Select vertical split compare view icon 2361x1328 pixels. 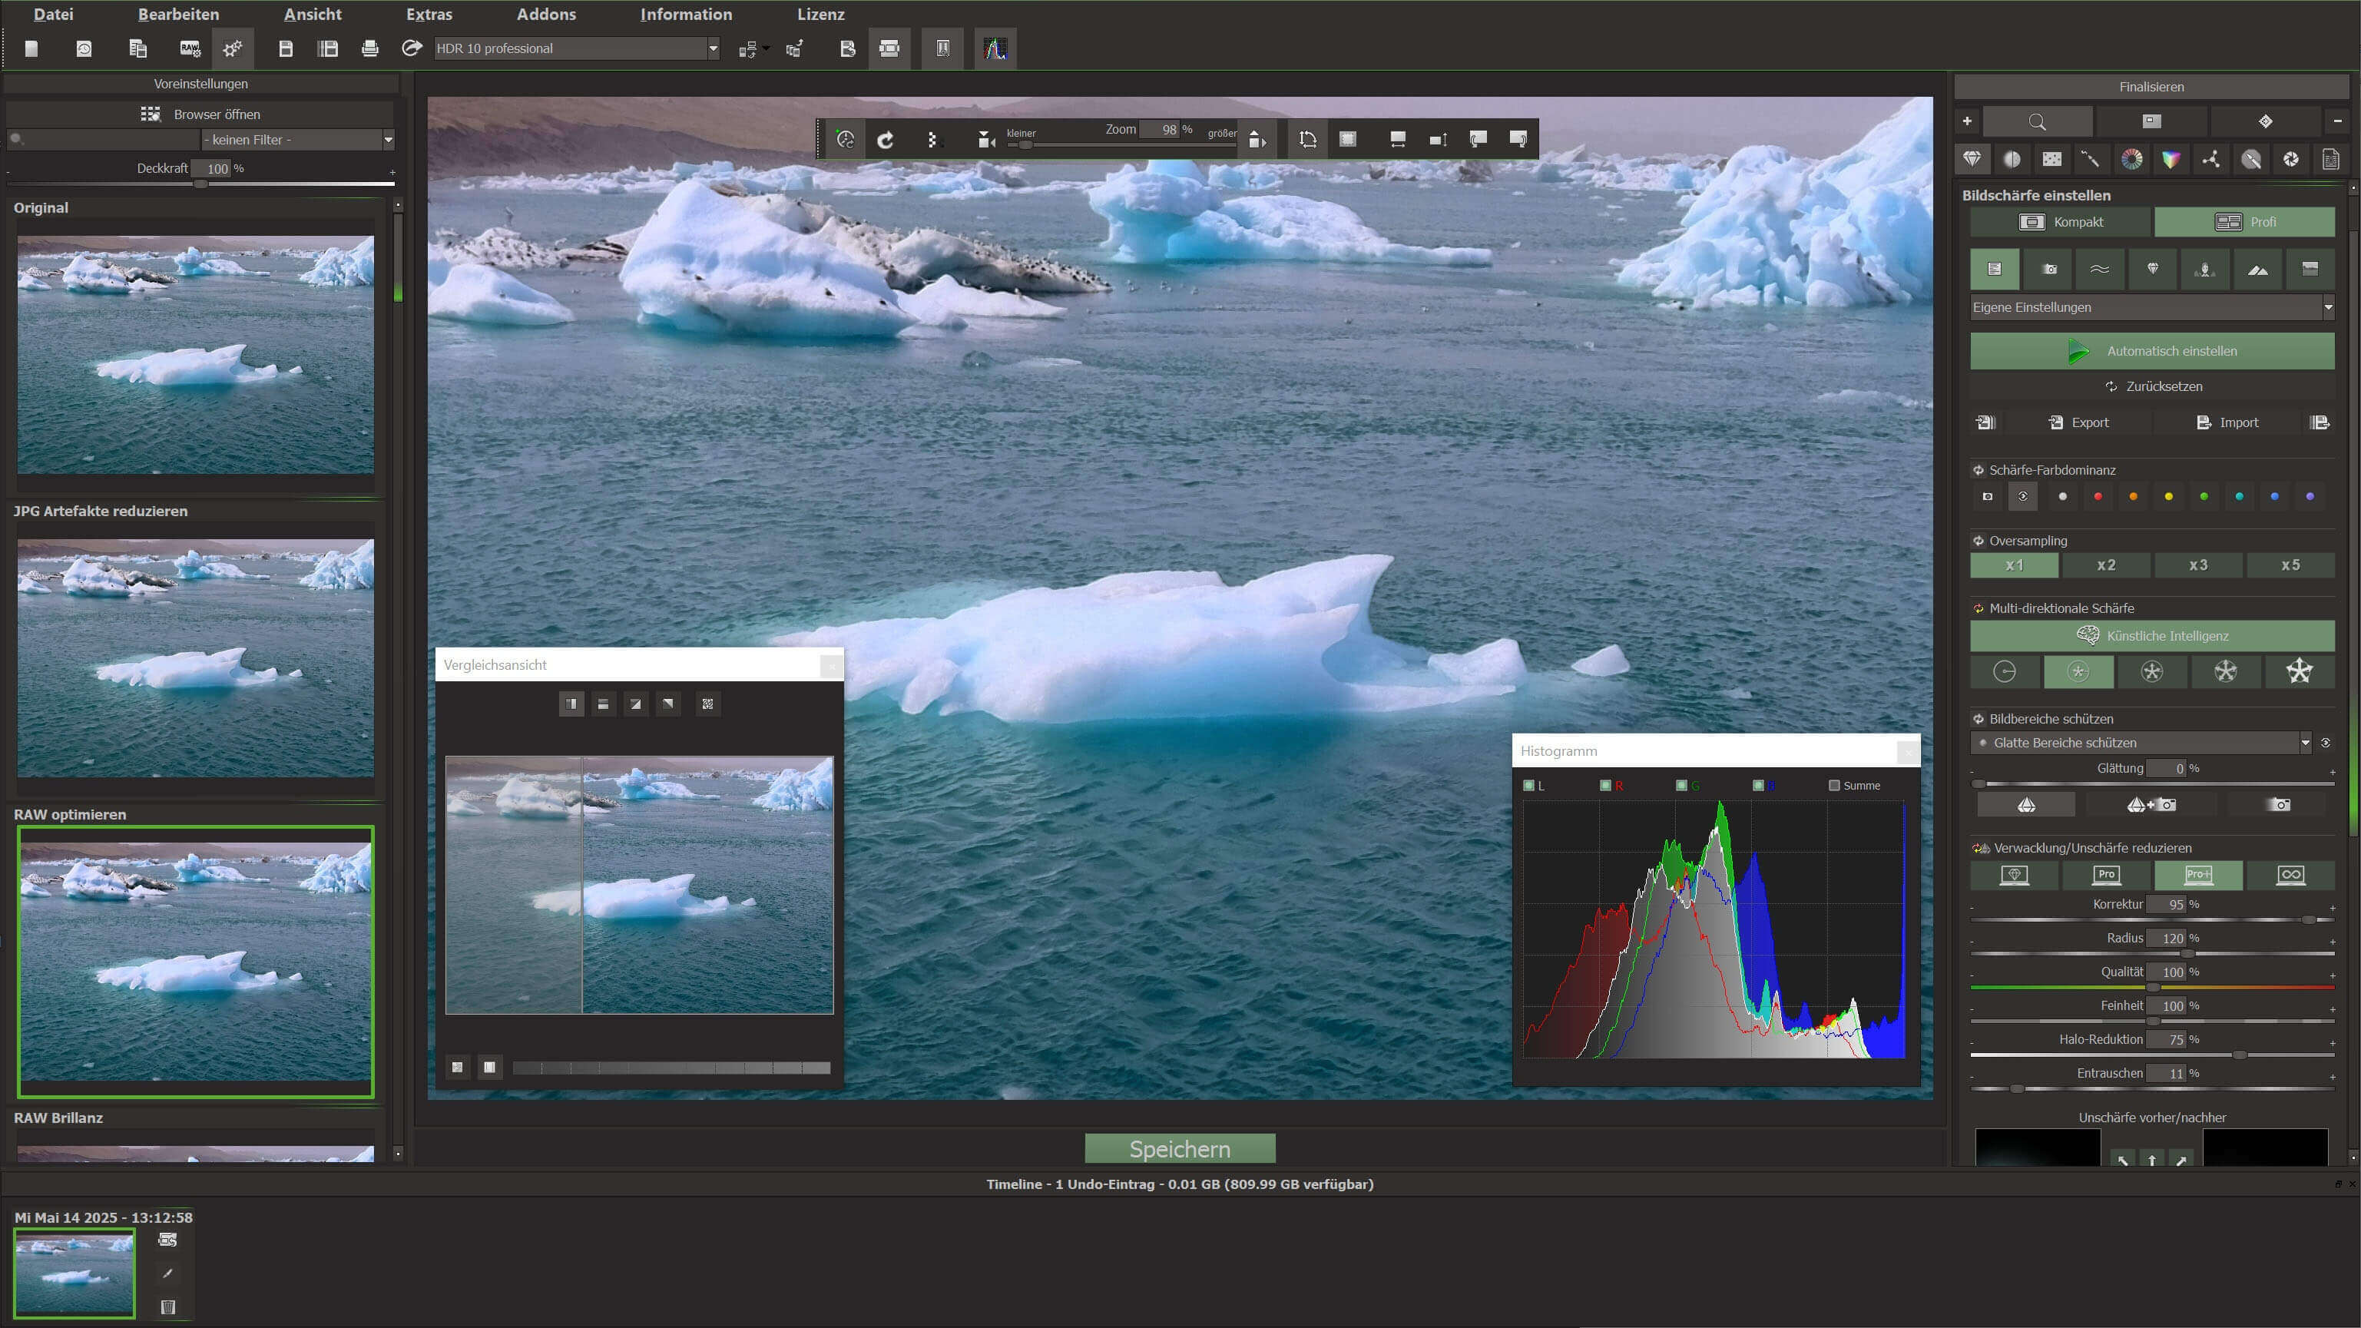point(571,704)
